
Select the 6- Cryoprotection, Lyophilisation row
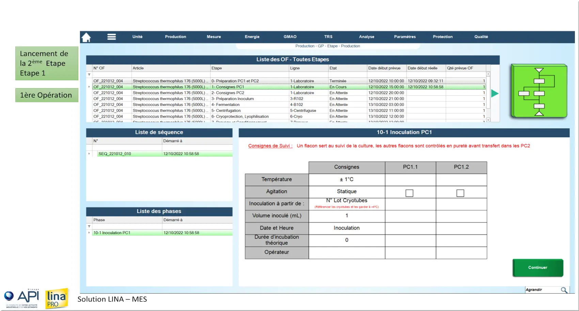coord(289,116)
